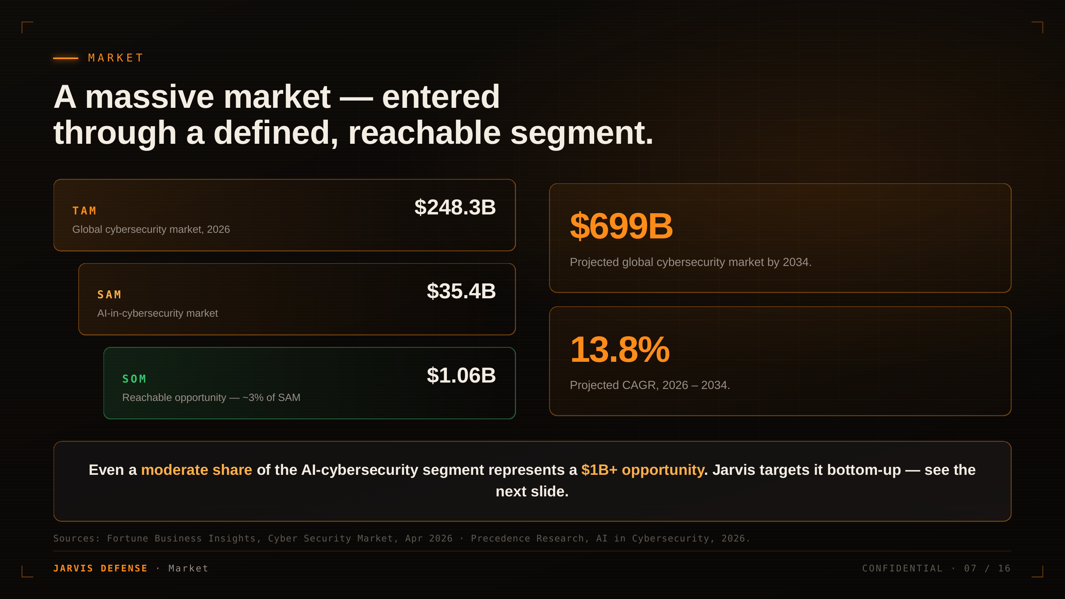This screenshot has height=599, width=1065.
Task: Click the TAM $248.3B market card
Action: pos(284,215)
